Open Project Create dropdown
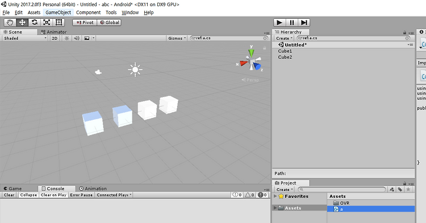 tap(284, 190)
